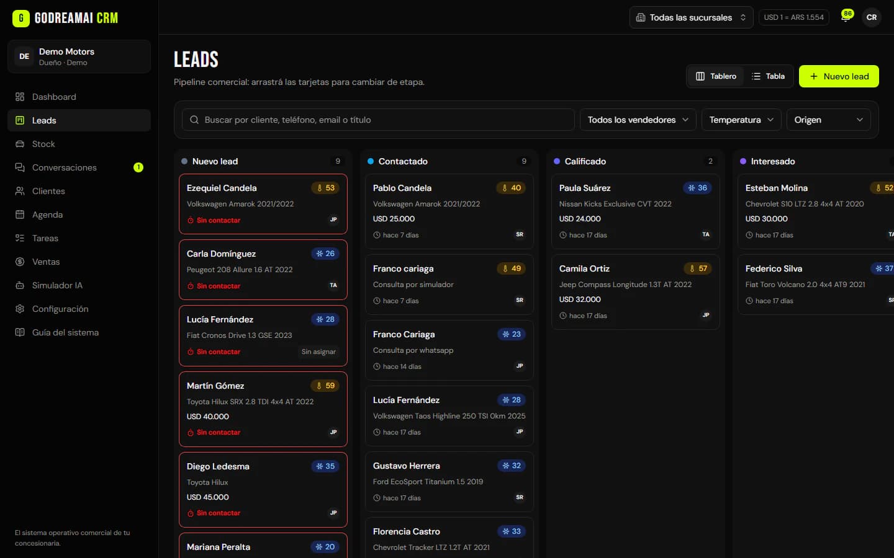This screenshot has width=894, height=558.
Task: Open Leads section in sidebar
Action: pyautogui.click(x=79, y=120)
